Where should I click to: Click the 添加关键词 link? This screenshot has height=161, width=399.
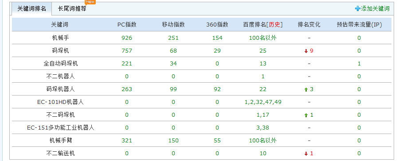click(375, 9)
